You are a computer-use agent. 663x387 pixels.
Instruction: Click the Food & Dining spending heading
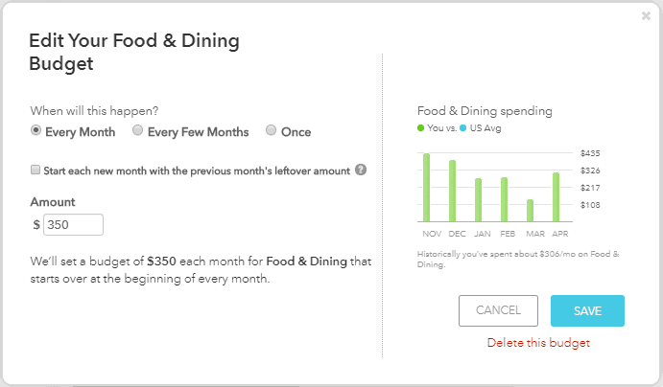(485, 111)
